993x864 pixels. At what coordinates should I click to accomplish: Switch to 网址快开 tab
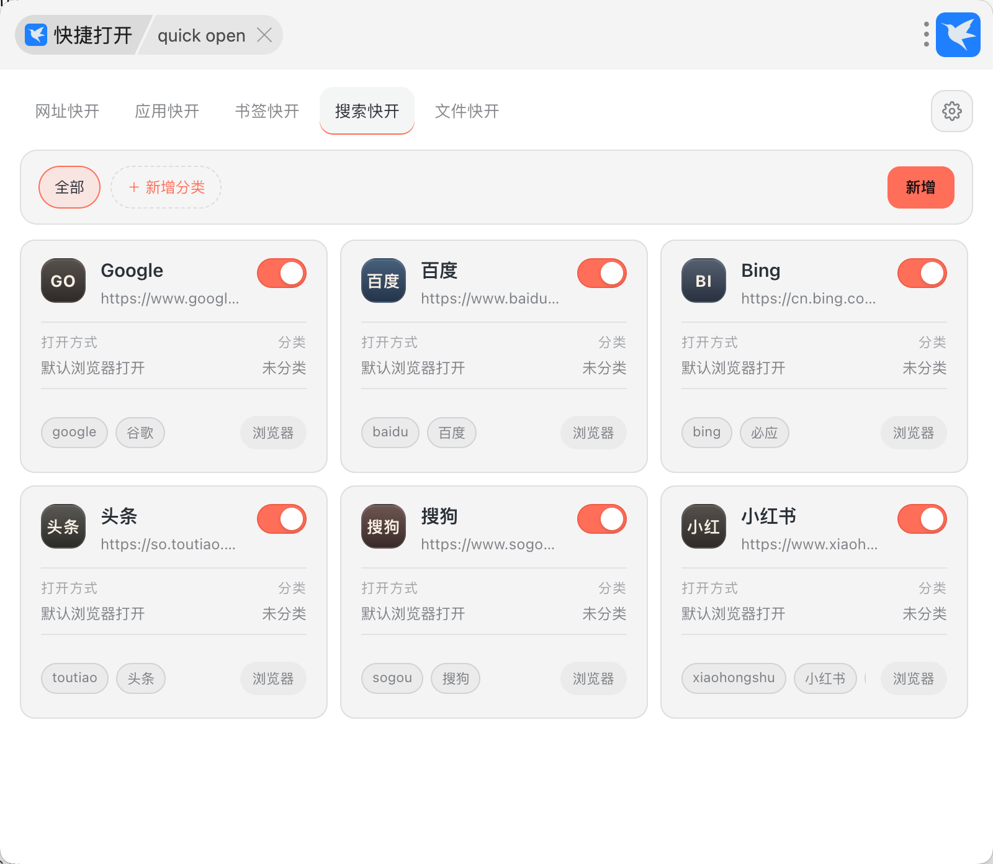tap(67, 111)
